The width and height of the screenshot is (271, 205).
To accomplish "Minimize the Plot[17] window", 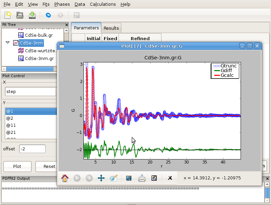I will 242,46.
